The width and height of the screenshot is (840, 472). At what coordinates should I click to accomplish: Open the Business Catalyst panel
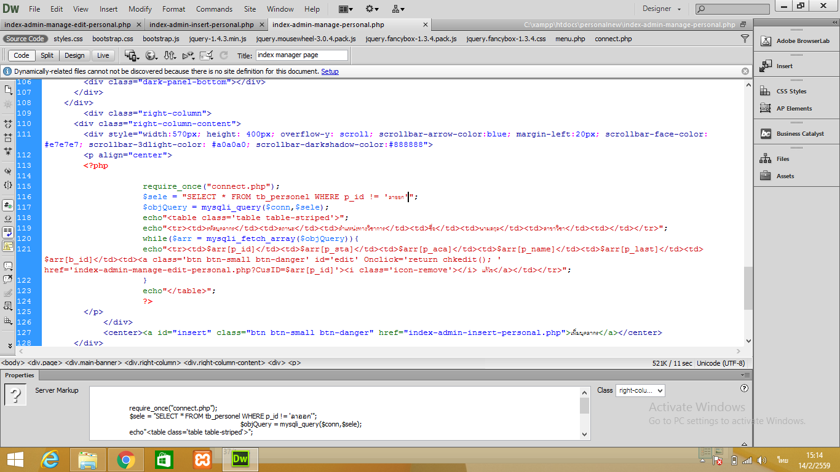click(x=800, y=134)
